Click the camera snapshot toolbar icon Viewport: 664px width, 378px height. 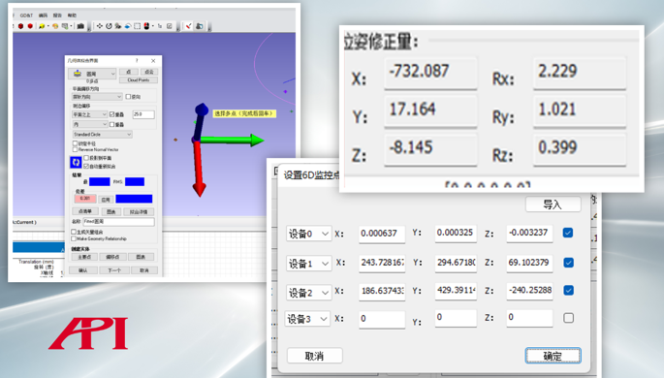80,26
